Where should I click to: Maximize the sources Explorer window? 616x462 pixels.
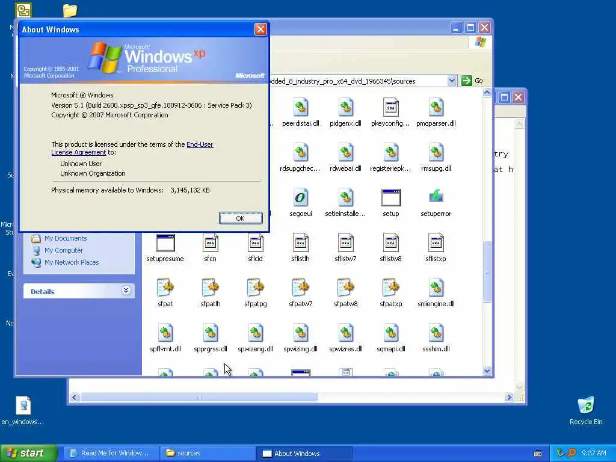[470, 28]
